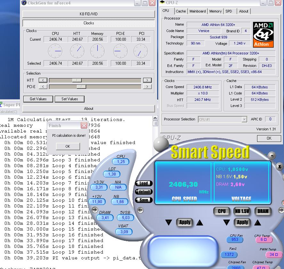Click the Clocks button in ClockGen

tap(89, 23)
